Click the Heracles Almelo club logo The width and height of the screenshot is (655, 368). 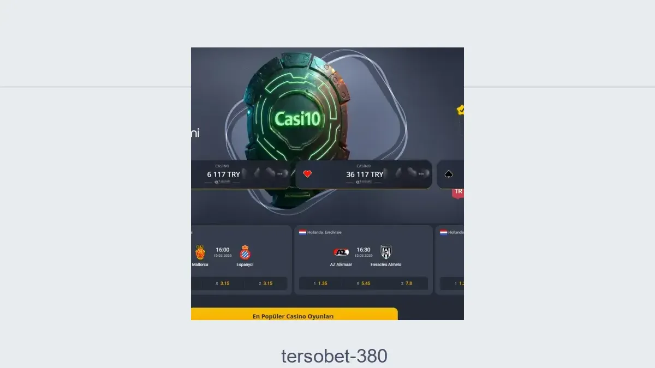(x=386, y=251)
